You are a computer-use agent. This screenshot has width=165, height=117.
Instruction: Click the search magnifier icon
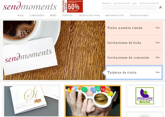tap(160, 7)
